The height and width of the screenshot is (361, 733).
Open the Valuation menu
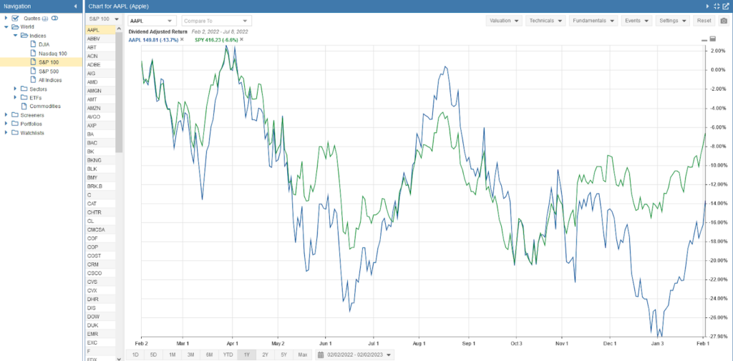[504, 21]
